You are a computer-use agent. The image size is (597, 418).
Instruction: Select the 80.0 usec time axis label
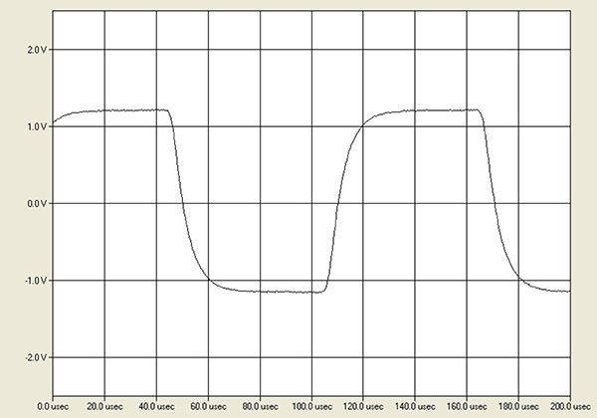coord(260,406)
